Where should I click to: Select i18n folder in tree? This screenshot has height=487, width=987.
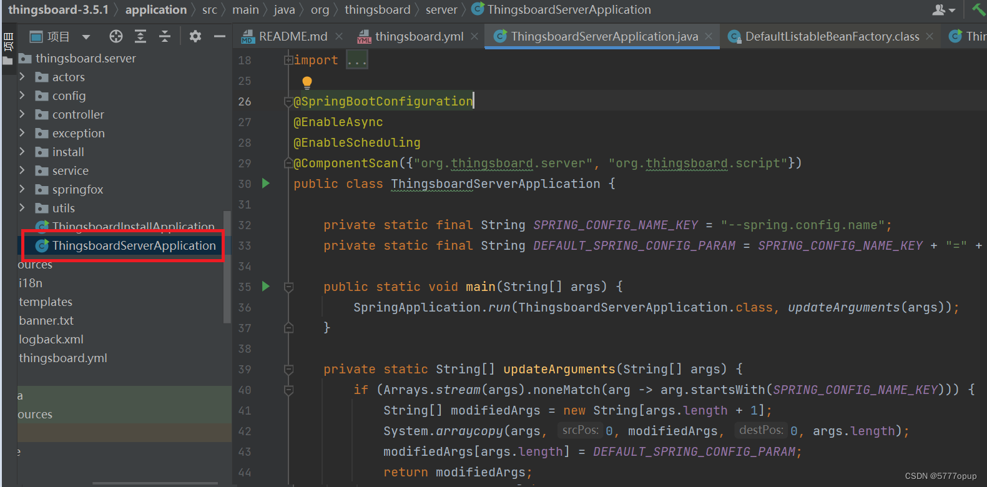[x=31, y=283]
